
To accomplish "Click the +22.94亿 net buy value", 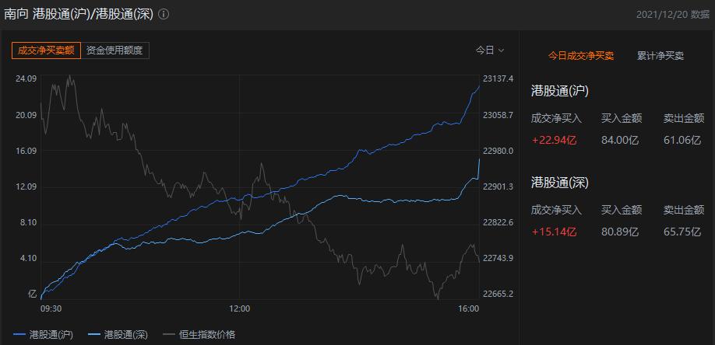I will coord(554,141).
